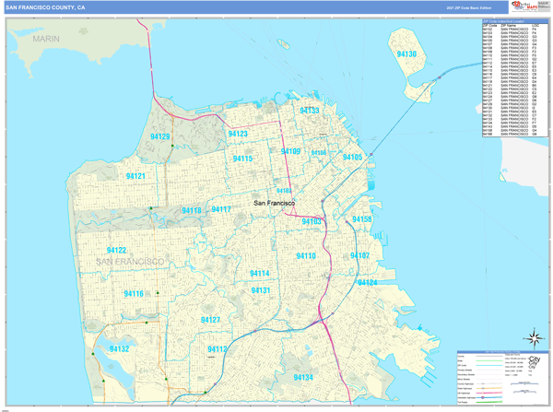Select the 94129 ZIP code label
Image resolution: width=553 pixels, height=412 pixels.
[159, 136]
